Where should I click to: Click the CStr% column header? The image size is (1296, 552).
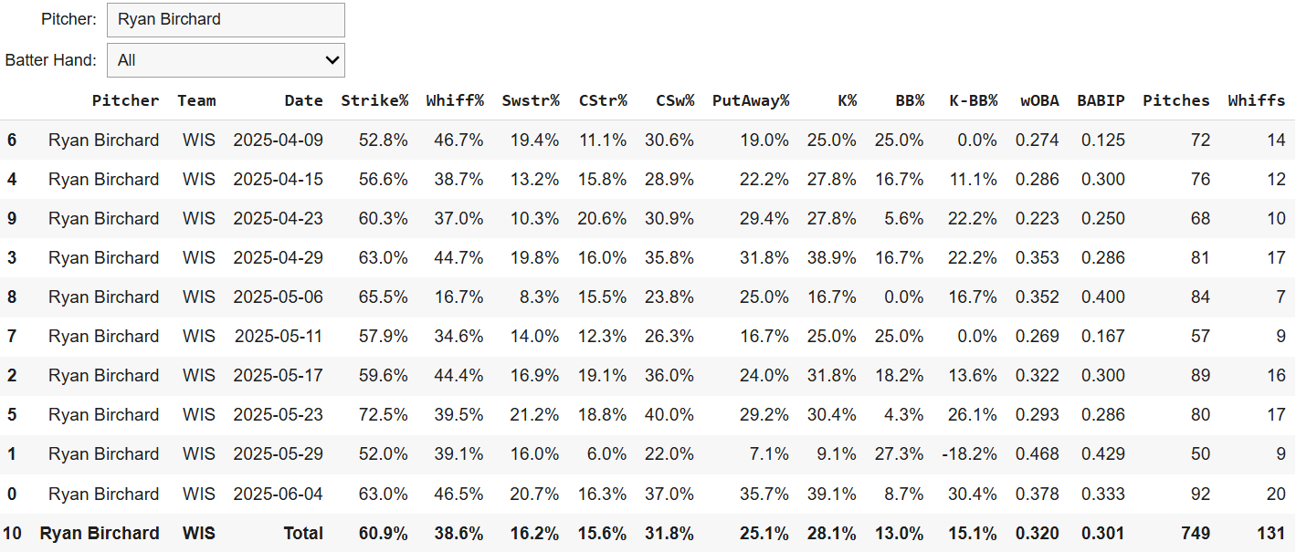tap(603, 100)
